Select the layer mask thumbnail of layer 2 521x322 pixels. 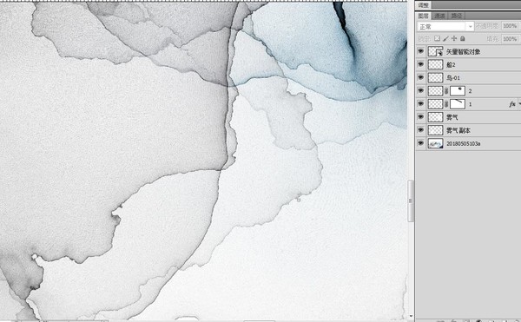pos(458,91)
